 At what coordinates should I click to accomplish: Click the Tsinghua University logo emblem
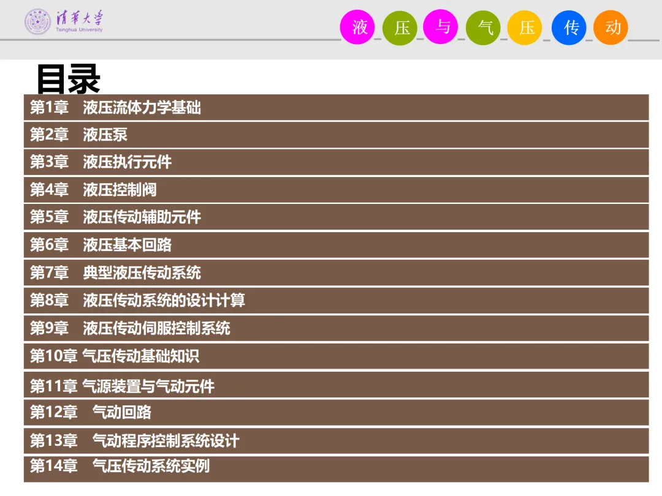(x=37, y=21)
